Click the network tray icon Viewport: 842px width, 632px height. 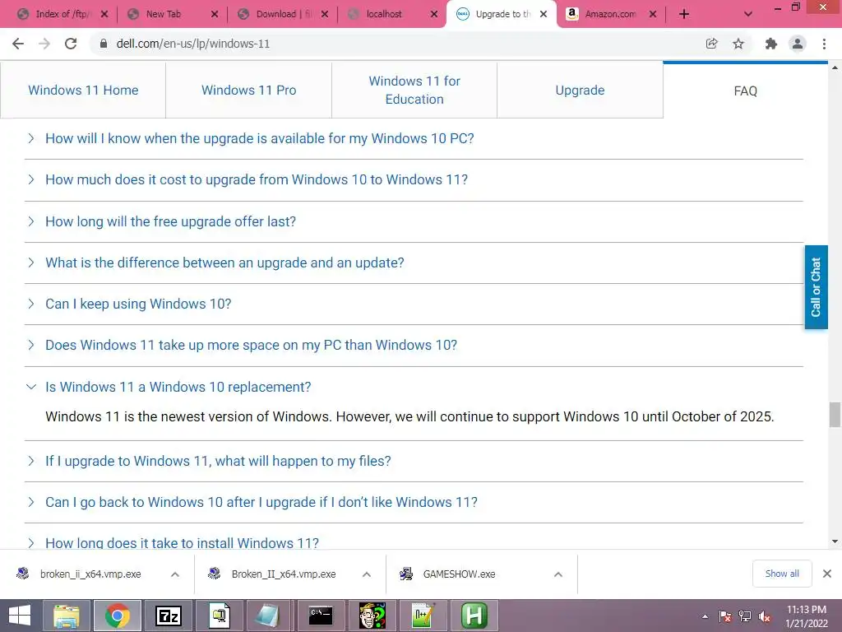[745, 616]
